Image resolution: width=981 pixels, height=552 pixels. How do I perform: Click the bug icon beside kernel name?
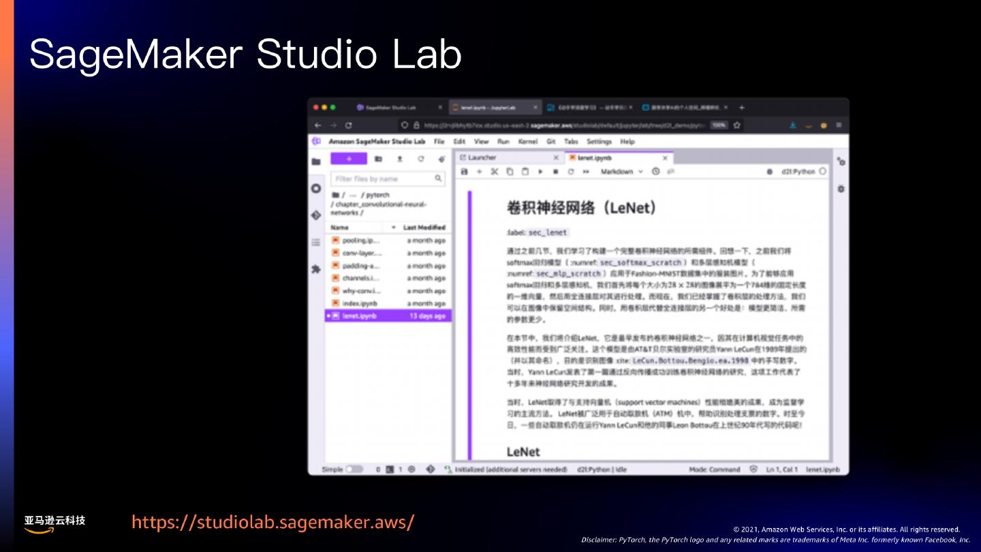770,172
